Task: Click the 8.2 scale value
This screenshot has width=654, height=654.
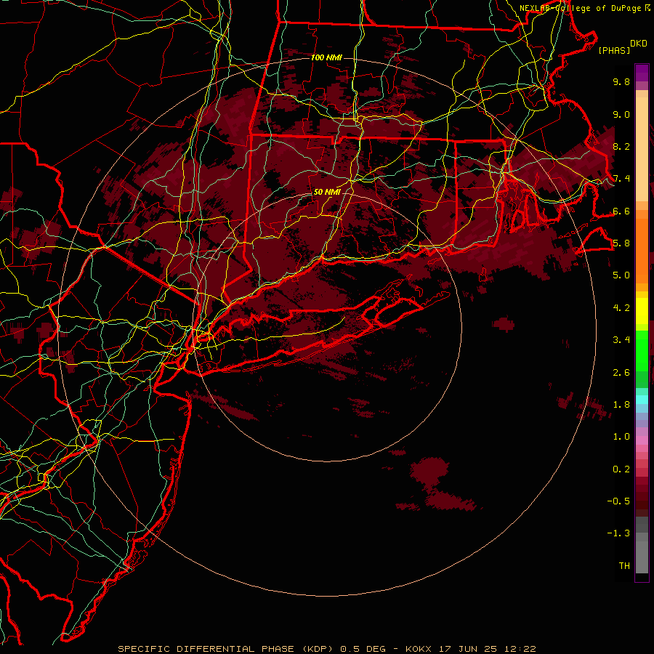Action: point(621,146)
